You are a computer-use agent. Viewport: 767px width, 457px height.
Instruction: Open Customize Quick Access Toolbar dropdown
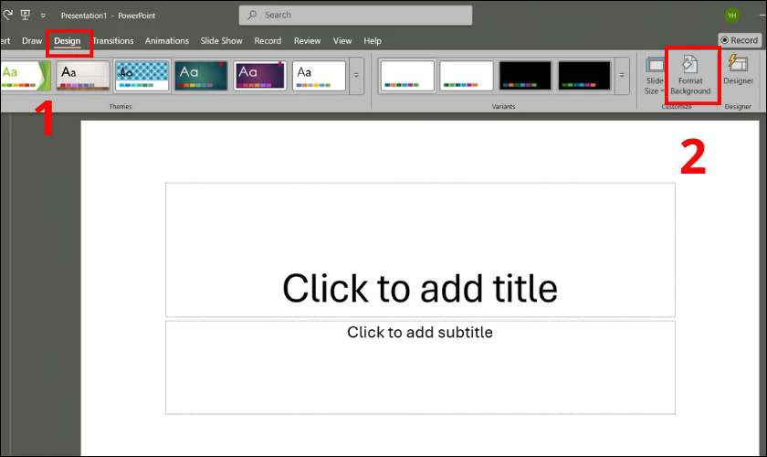[x=43, y=16]
